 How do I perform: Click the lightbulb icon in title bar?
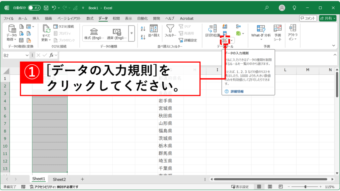[x=294, y=8]
